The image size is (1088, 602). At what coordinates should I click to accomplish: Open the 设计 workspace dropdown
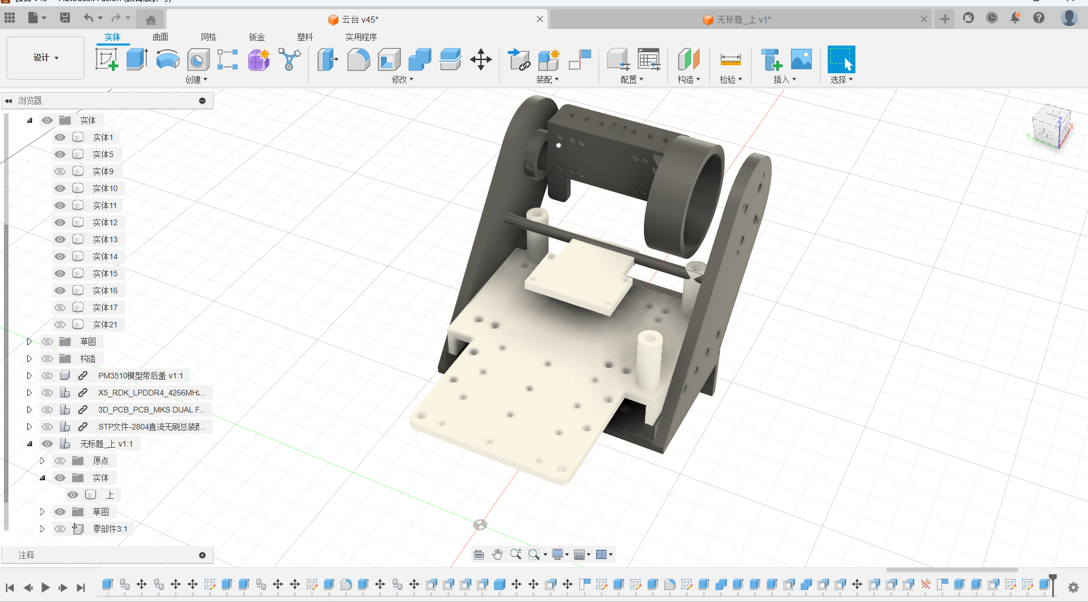pyautogui.click(x=45, y=57)
